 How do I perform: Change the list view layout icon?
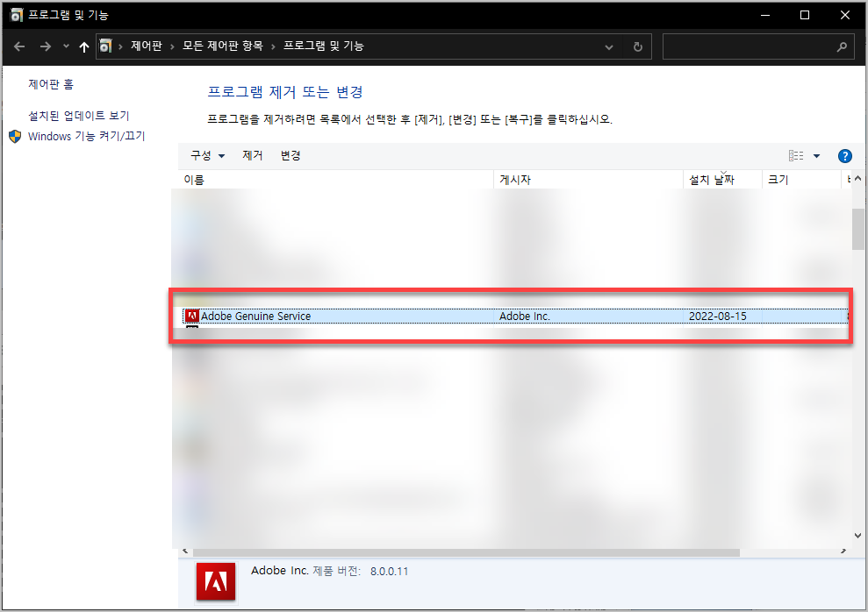click(x=796, y=156)
